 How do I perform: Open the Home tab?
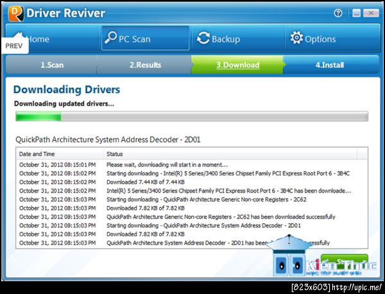click(53, 39)
